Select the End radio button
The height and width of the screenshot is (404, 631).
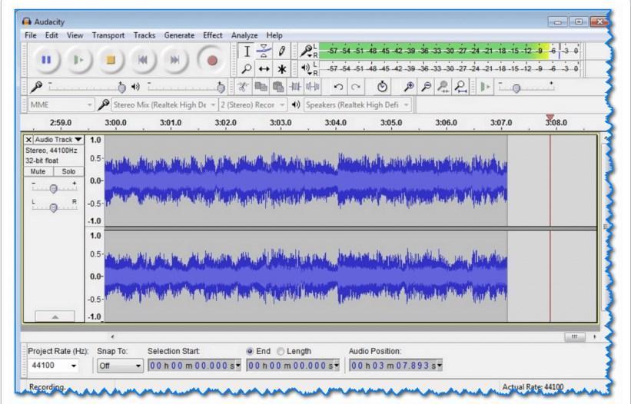tap(250, 351)
